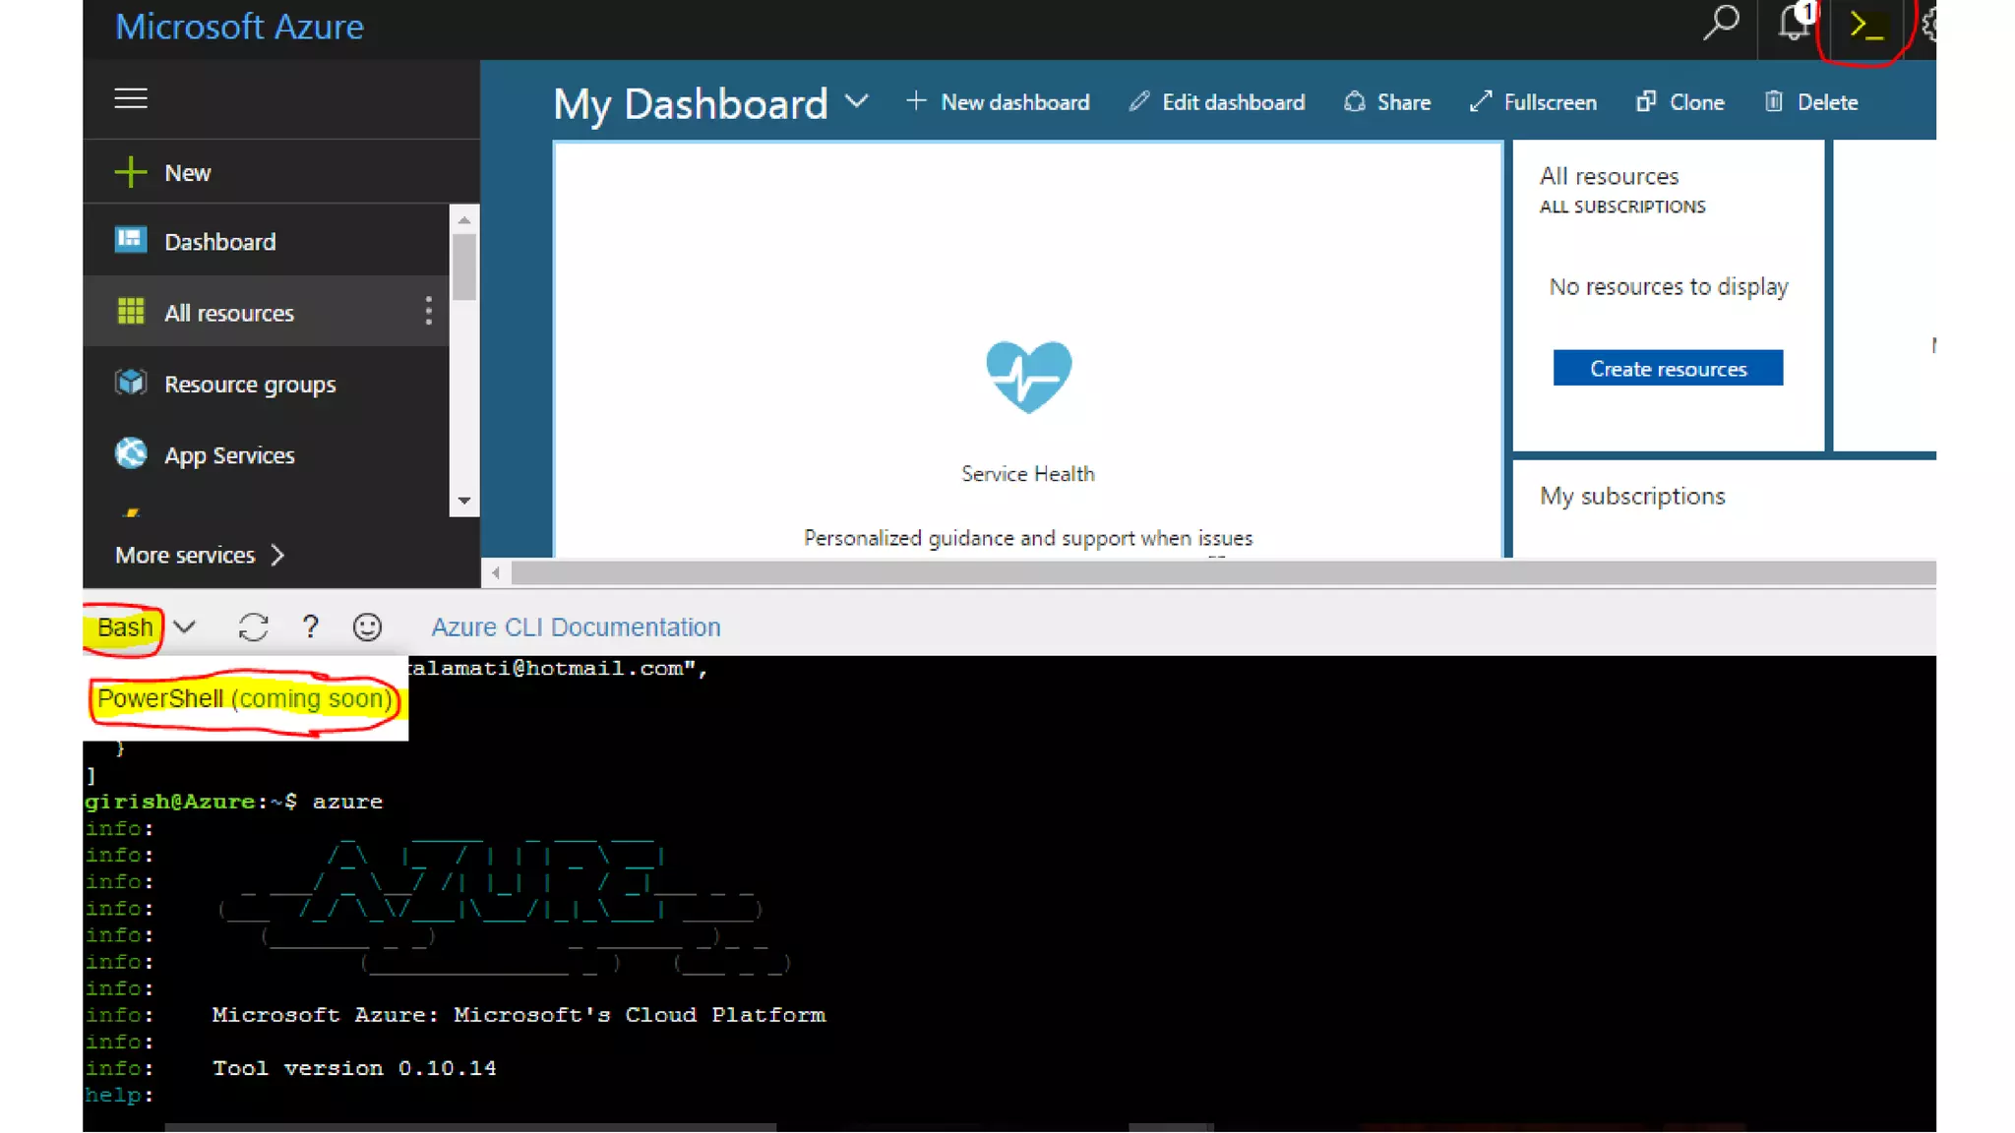Click the search magnifier icon
Viewport: 2015px width, 1133px height.
pyautogui.click(x=1721, y=24)
